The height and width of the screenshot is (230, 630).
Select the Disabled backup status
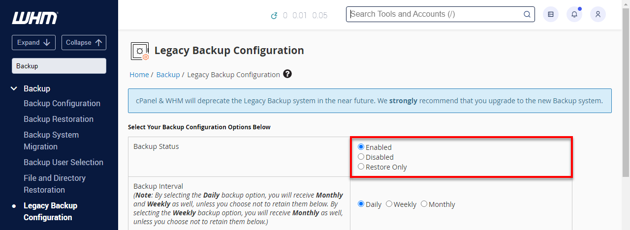pyautogui.click(x=361, y=157)
